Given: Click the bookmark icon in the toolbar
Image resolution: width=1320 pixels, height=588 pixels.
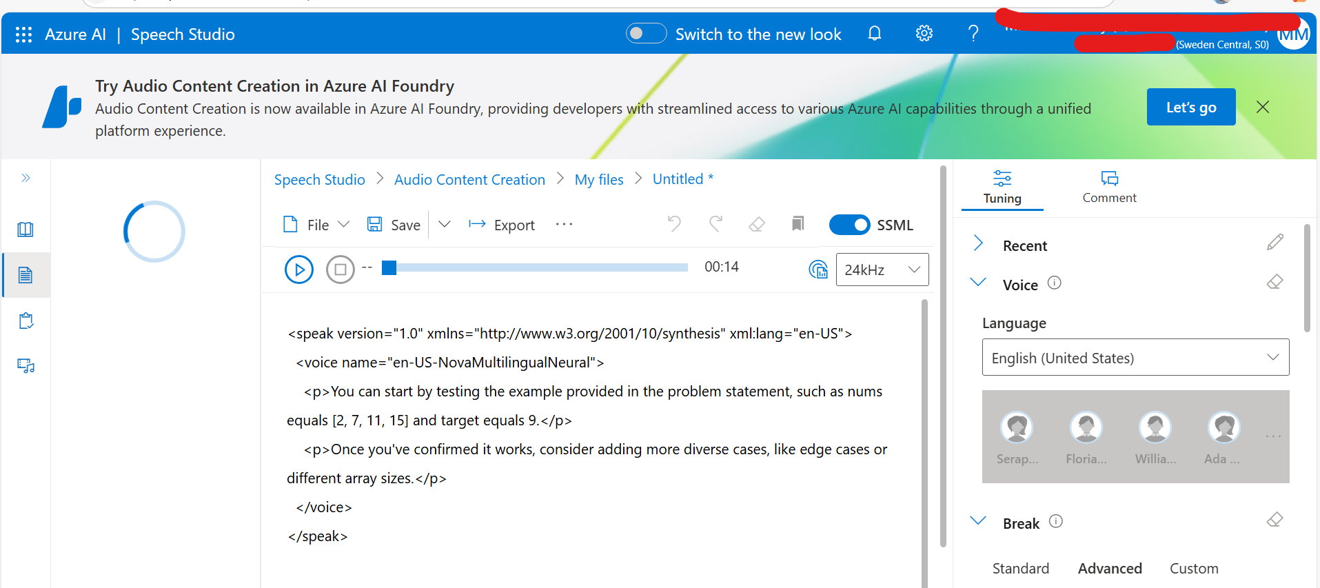Looking at the screenshot, I should [x=798, y=224].
